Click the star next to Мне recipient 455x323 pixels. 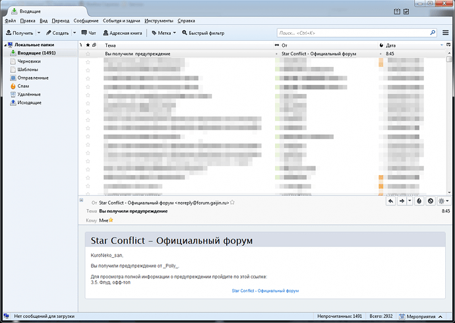point(111,220)
